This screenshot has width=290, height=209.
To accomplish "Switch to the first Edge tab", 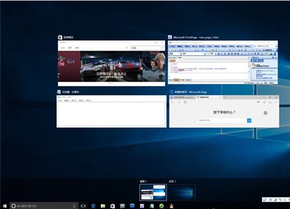I will 182,98.
